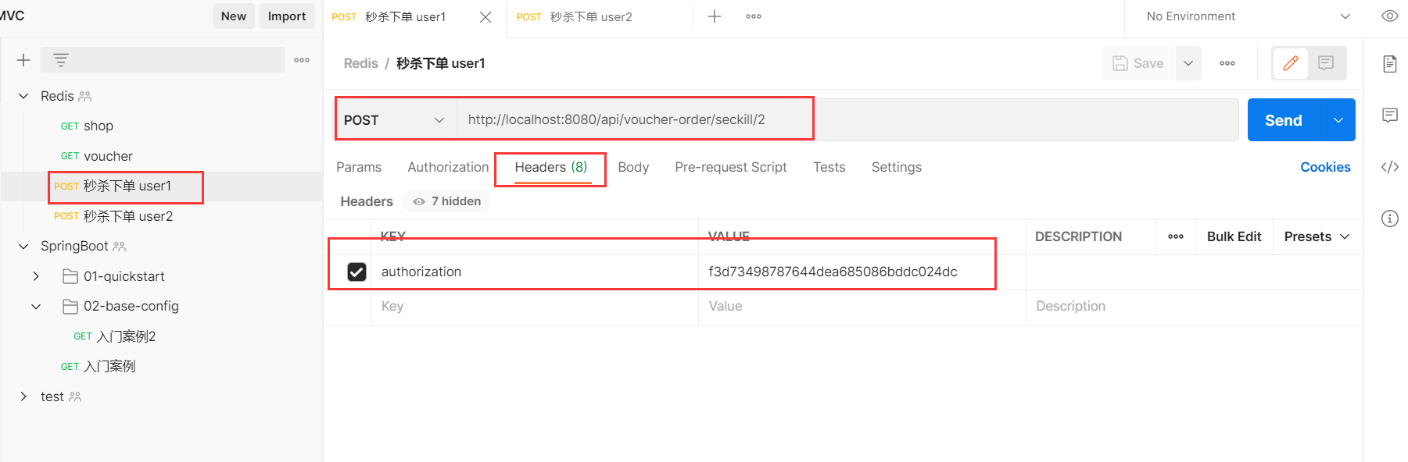Open the documentation panel icon
Image resolution: width=1408 pixels, height=462 pixels.
point(1390,64)
